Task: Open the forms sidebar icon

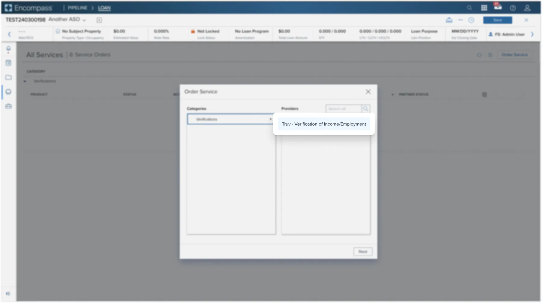Action: tap(8, 63)
